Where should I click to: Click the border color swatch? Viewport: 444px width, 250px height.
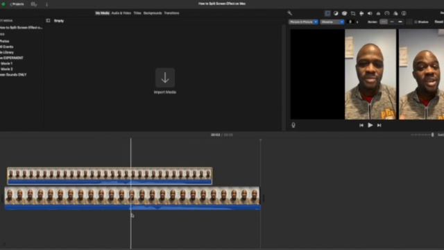coord(409,22)
